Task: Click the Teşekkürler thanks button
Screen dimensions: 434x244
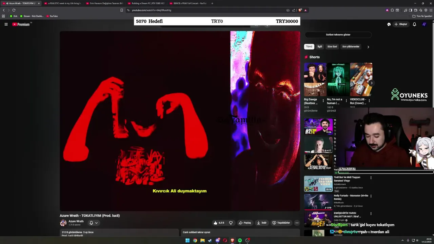Action: pyautogui.click(x=281, y=223)
